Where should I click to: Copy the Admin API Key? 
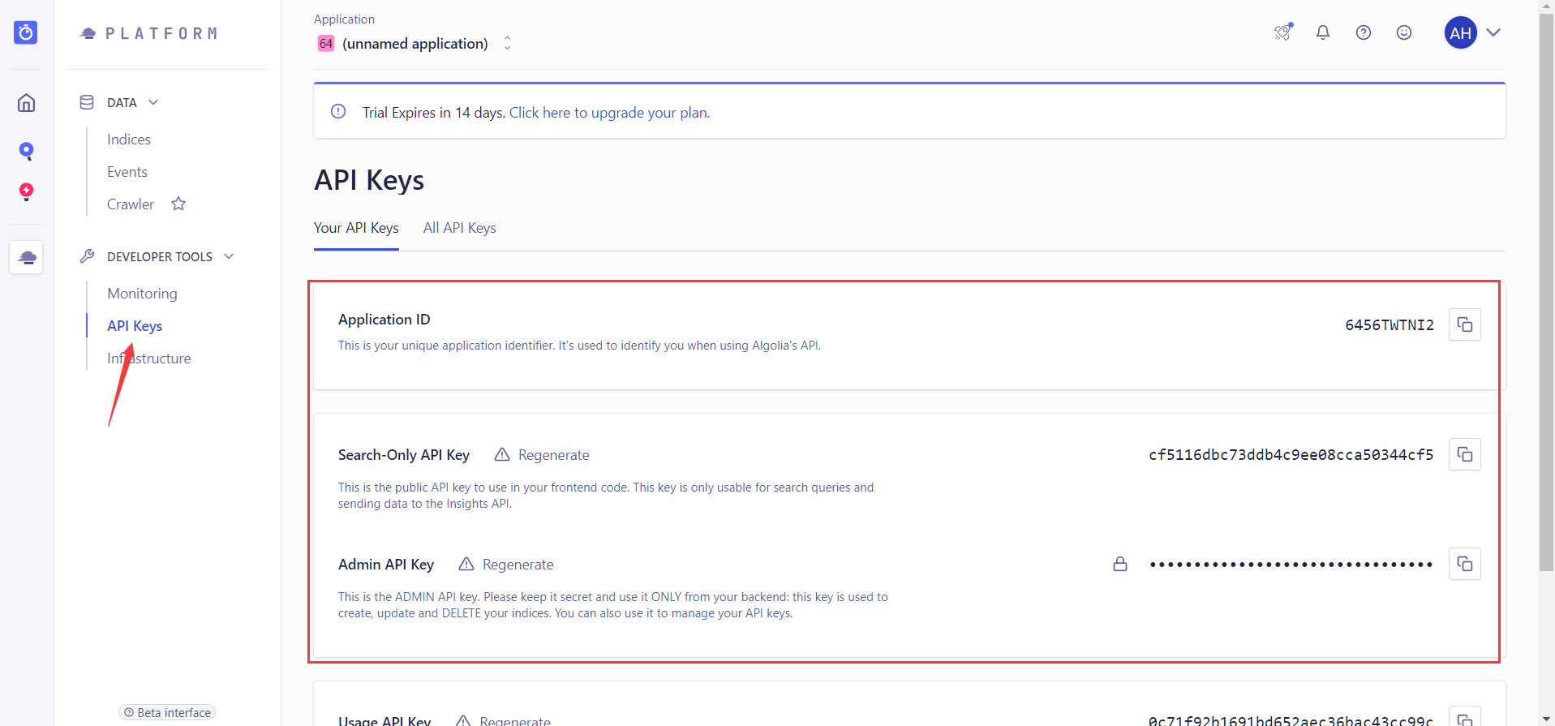click(1465, 564)
